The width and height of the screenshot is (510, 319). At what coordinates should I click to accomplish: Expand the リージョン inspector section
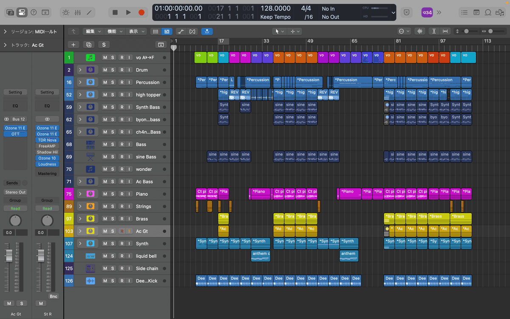(5, 31)
